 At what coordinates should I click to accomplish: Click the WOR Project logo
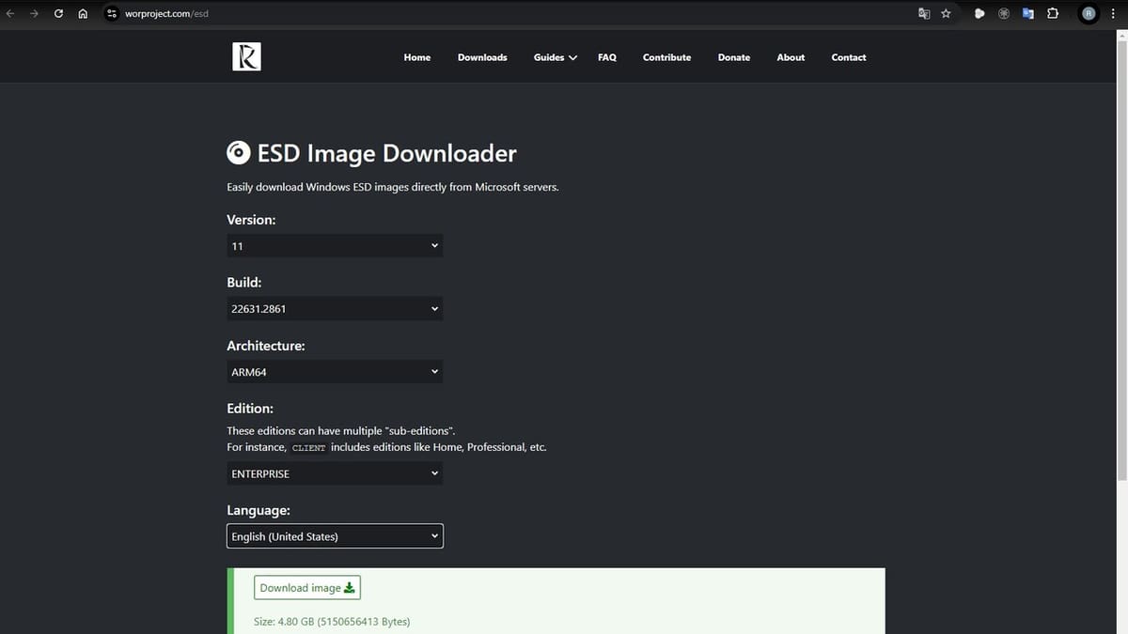pyautogui.click(x=246, y=57)
